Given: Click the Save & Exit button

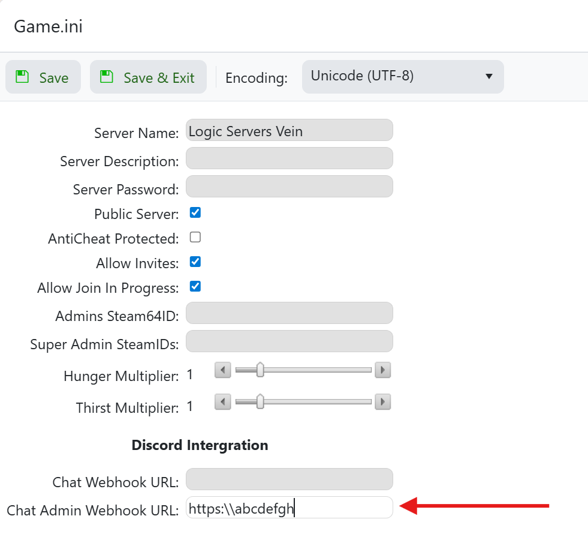Looking at the screenshot, I should click(x=148, y=77).
